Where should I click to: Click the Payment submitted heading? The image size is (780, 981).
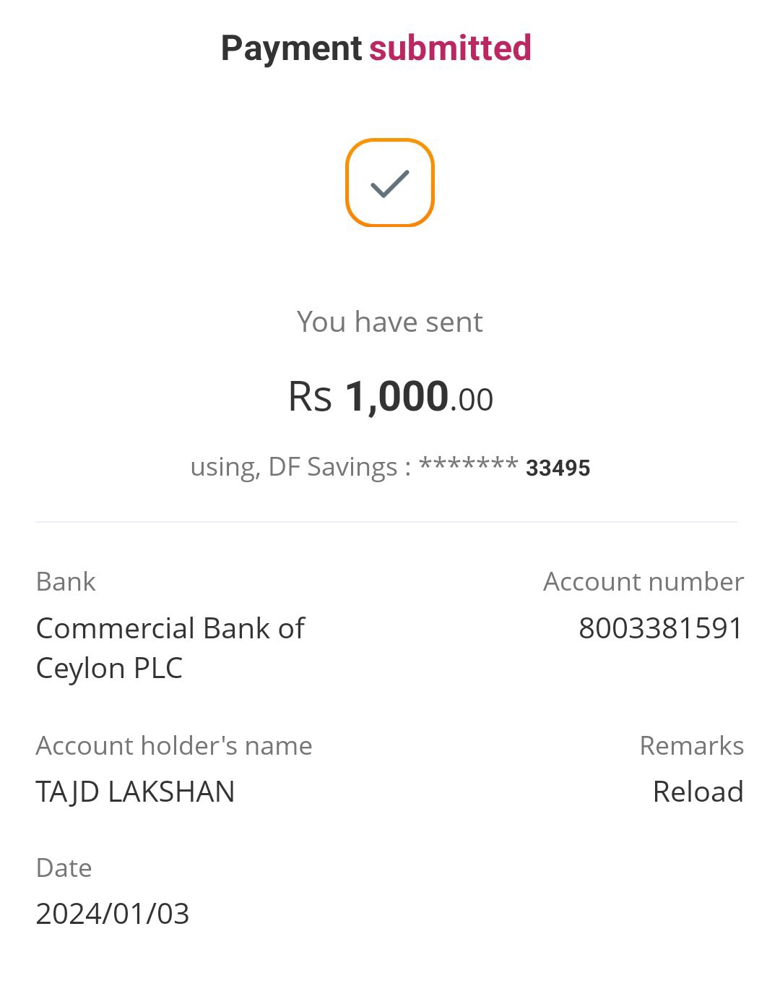click(x=376, y=48)
